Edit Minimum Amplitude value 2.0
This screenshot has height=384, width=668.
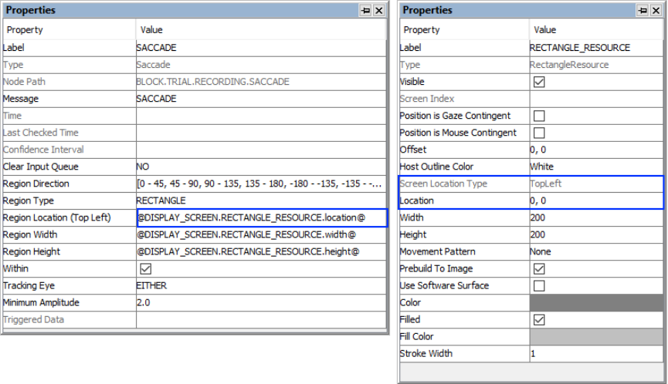pyautogui.click(x=261, y=303)
